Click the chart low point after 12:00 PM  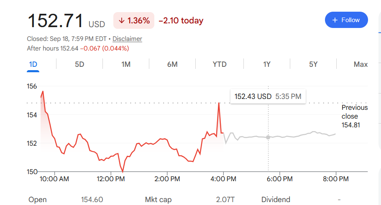coord(123,172)
